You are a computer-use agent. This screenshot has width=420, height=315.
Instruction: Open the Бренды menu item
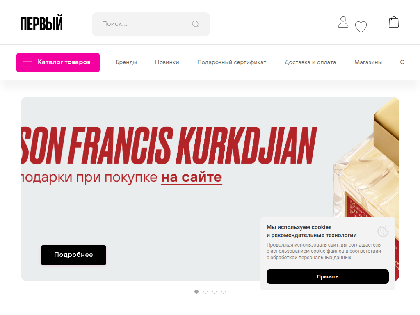tap(126, 62)
